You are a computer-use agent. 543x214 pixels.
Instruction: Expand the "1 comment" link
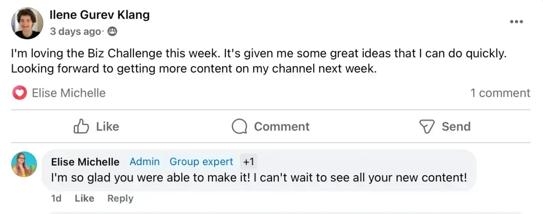tap(500, 93)
